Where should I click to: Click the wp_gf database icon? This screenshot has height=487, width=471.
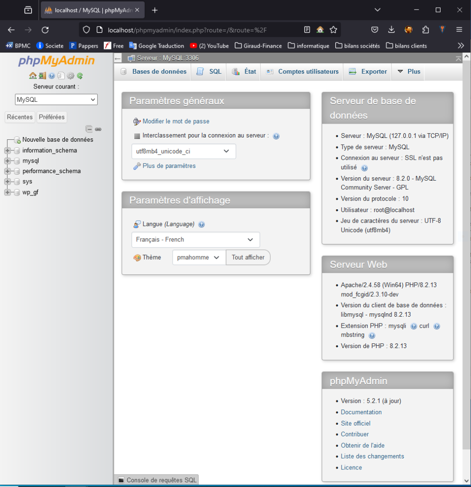(17, 192)
